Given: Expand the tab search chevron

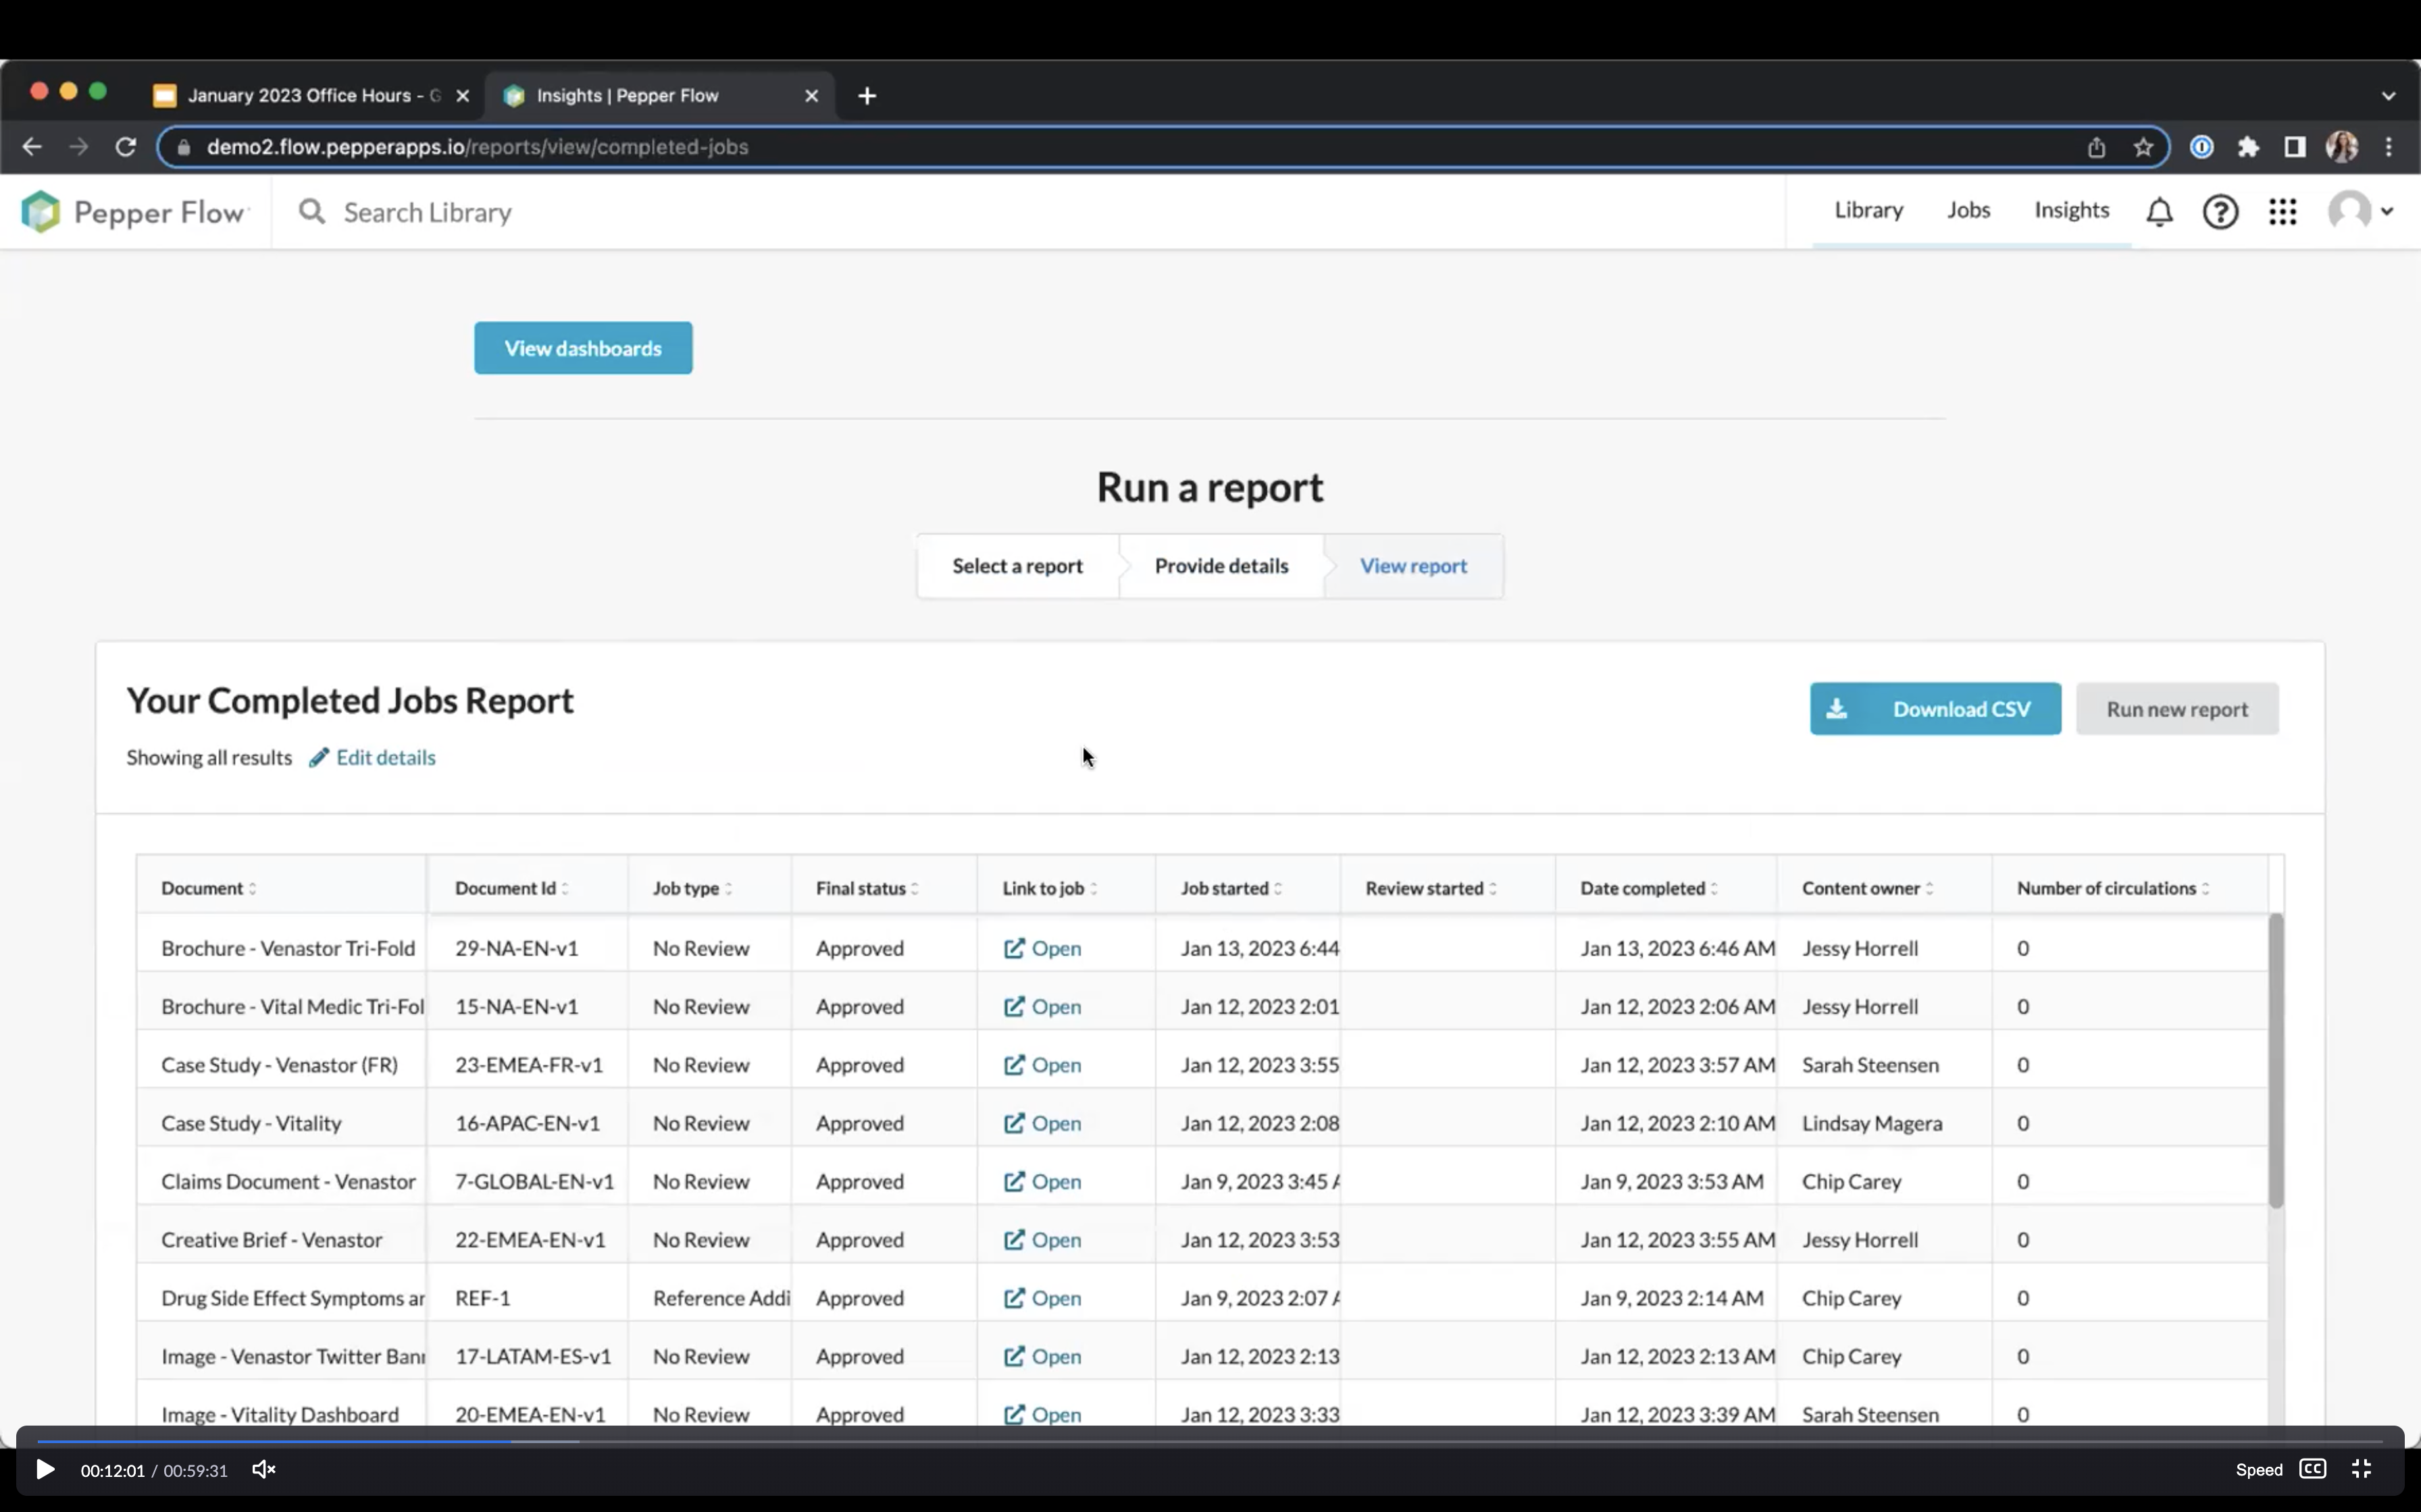Looking at the screenshot, I should click(x=2389, y=96).
